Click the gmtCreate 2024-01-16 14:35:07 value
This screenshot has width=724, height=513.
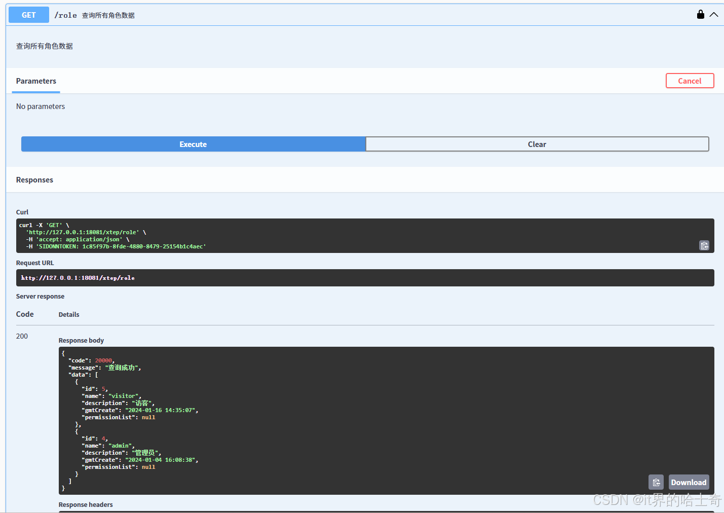160,410
